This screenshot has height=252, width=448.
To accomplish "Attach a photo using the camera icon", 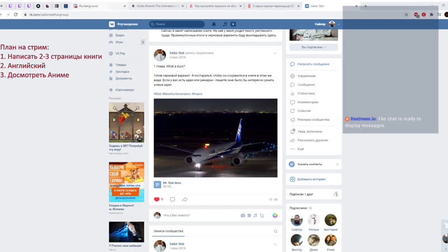I will pyautogui.click(x=242, y=215).
